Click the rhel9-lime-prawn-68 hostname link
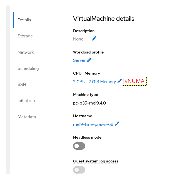Screen dimensions: 177x196 (x=93, y=124)
